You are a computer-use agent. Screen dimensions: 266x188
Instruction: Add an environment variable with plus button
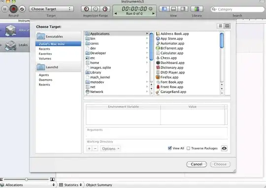[89, 149]
